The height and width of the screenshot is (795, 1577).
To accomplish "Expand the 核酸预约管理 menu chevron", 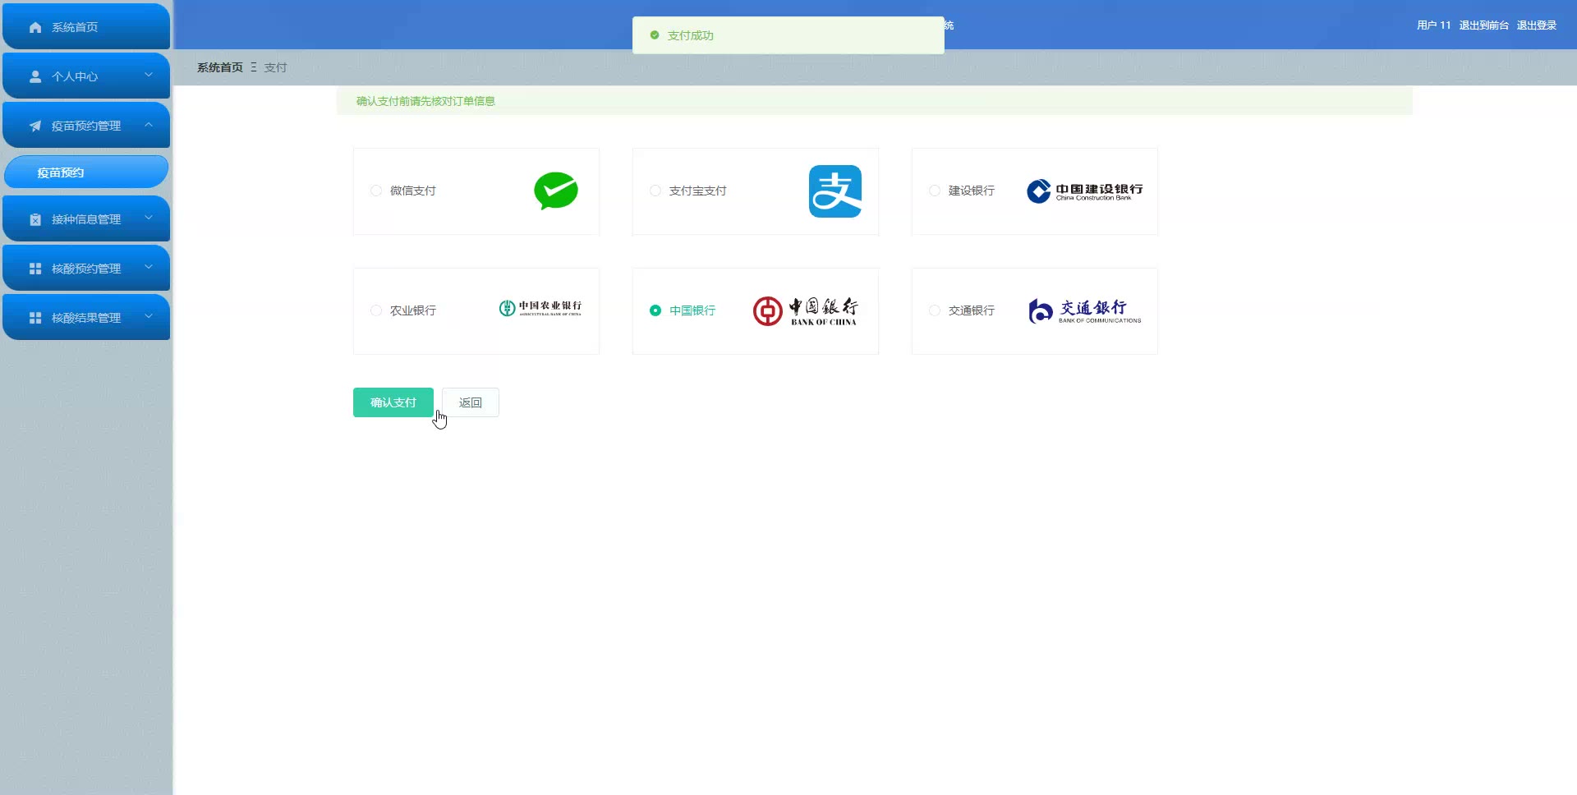I will coord(149,267).
